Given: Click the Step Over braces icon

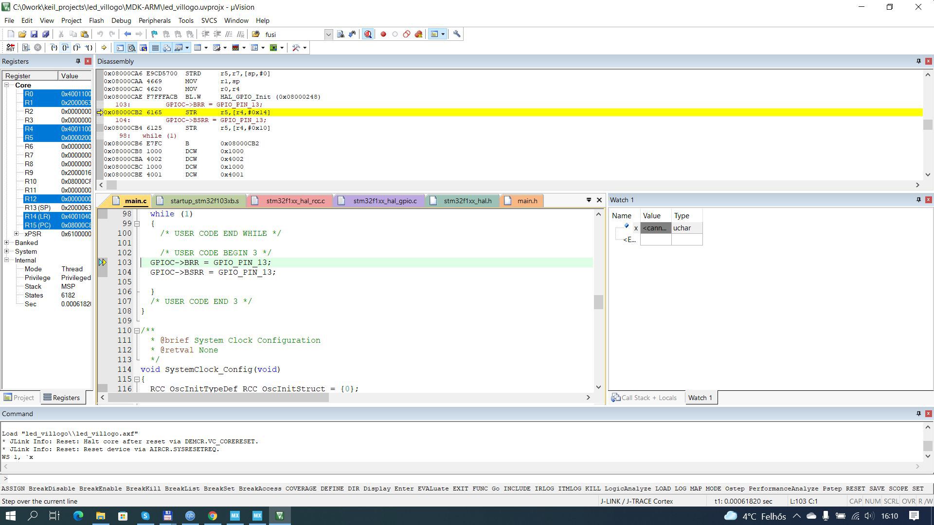Looking at the screenshot, I should (x=65, y=48).
